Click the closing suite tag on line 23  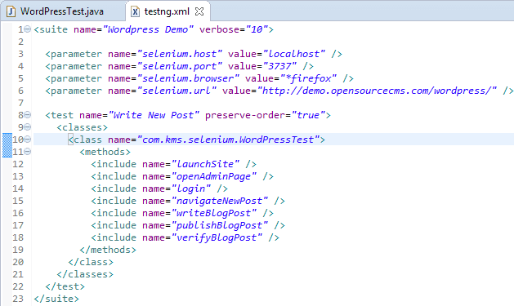pyautogui.click(x=56, y=299)
